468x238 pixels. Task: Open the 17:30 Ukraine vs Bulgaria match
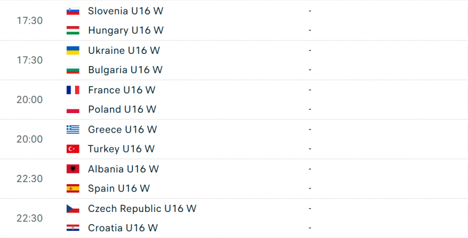click(234, 60)
